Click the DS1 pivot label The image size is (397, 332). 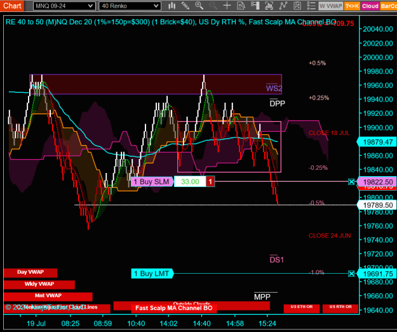(276, 260)
